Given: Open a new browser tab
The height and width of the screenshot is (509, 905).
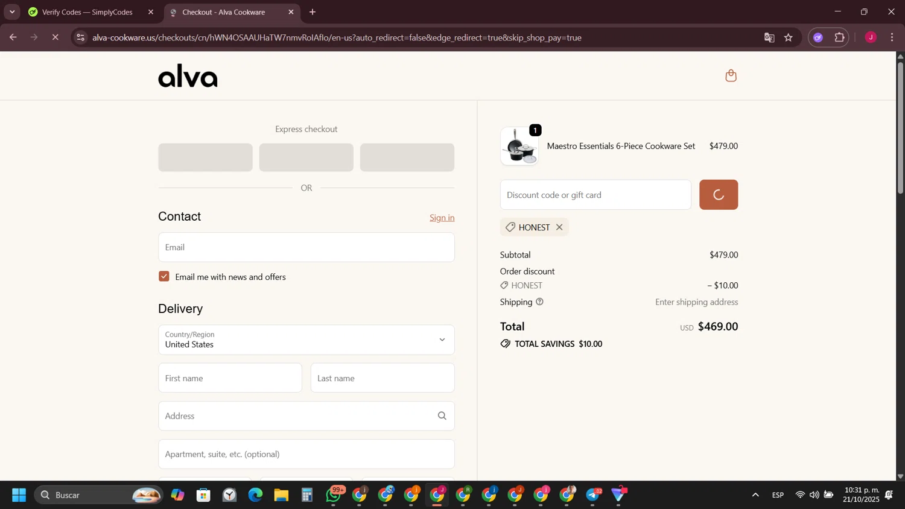Looking at the screenshot, I should click(313, 12).
